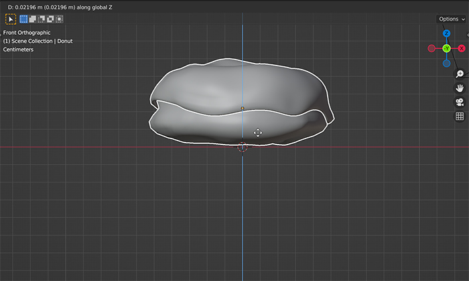
Task: Click the 3D cursor at the world origin
Action: [243, 147]
